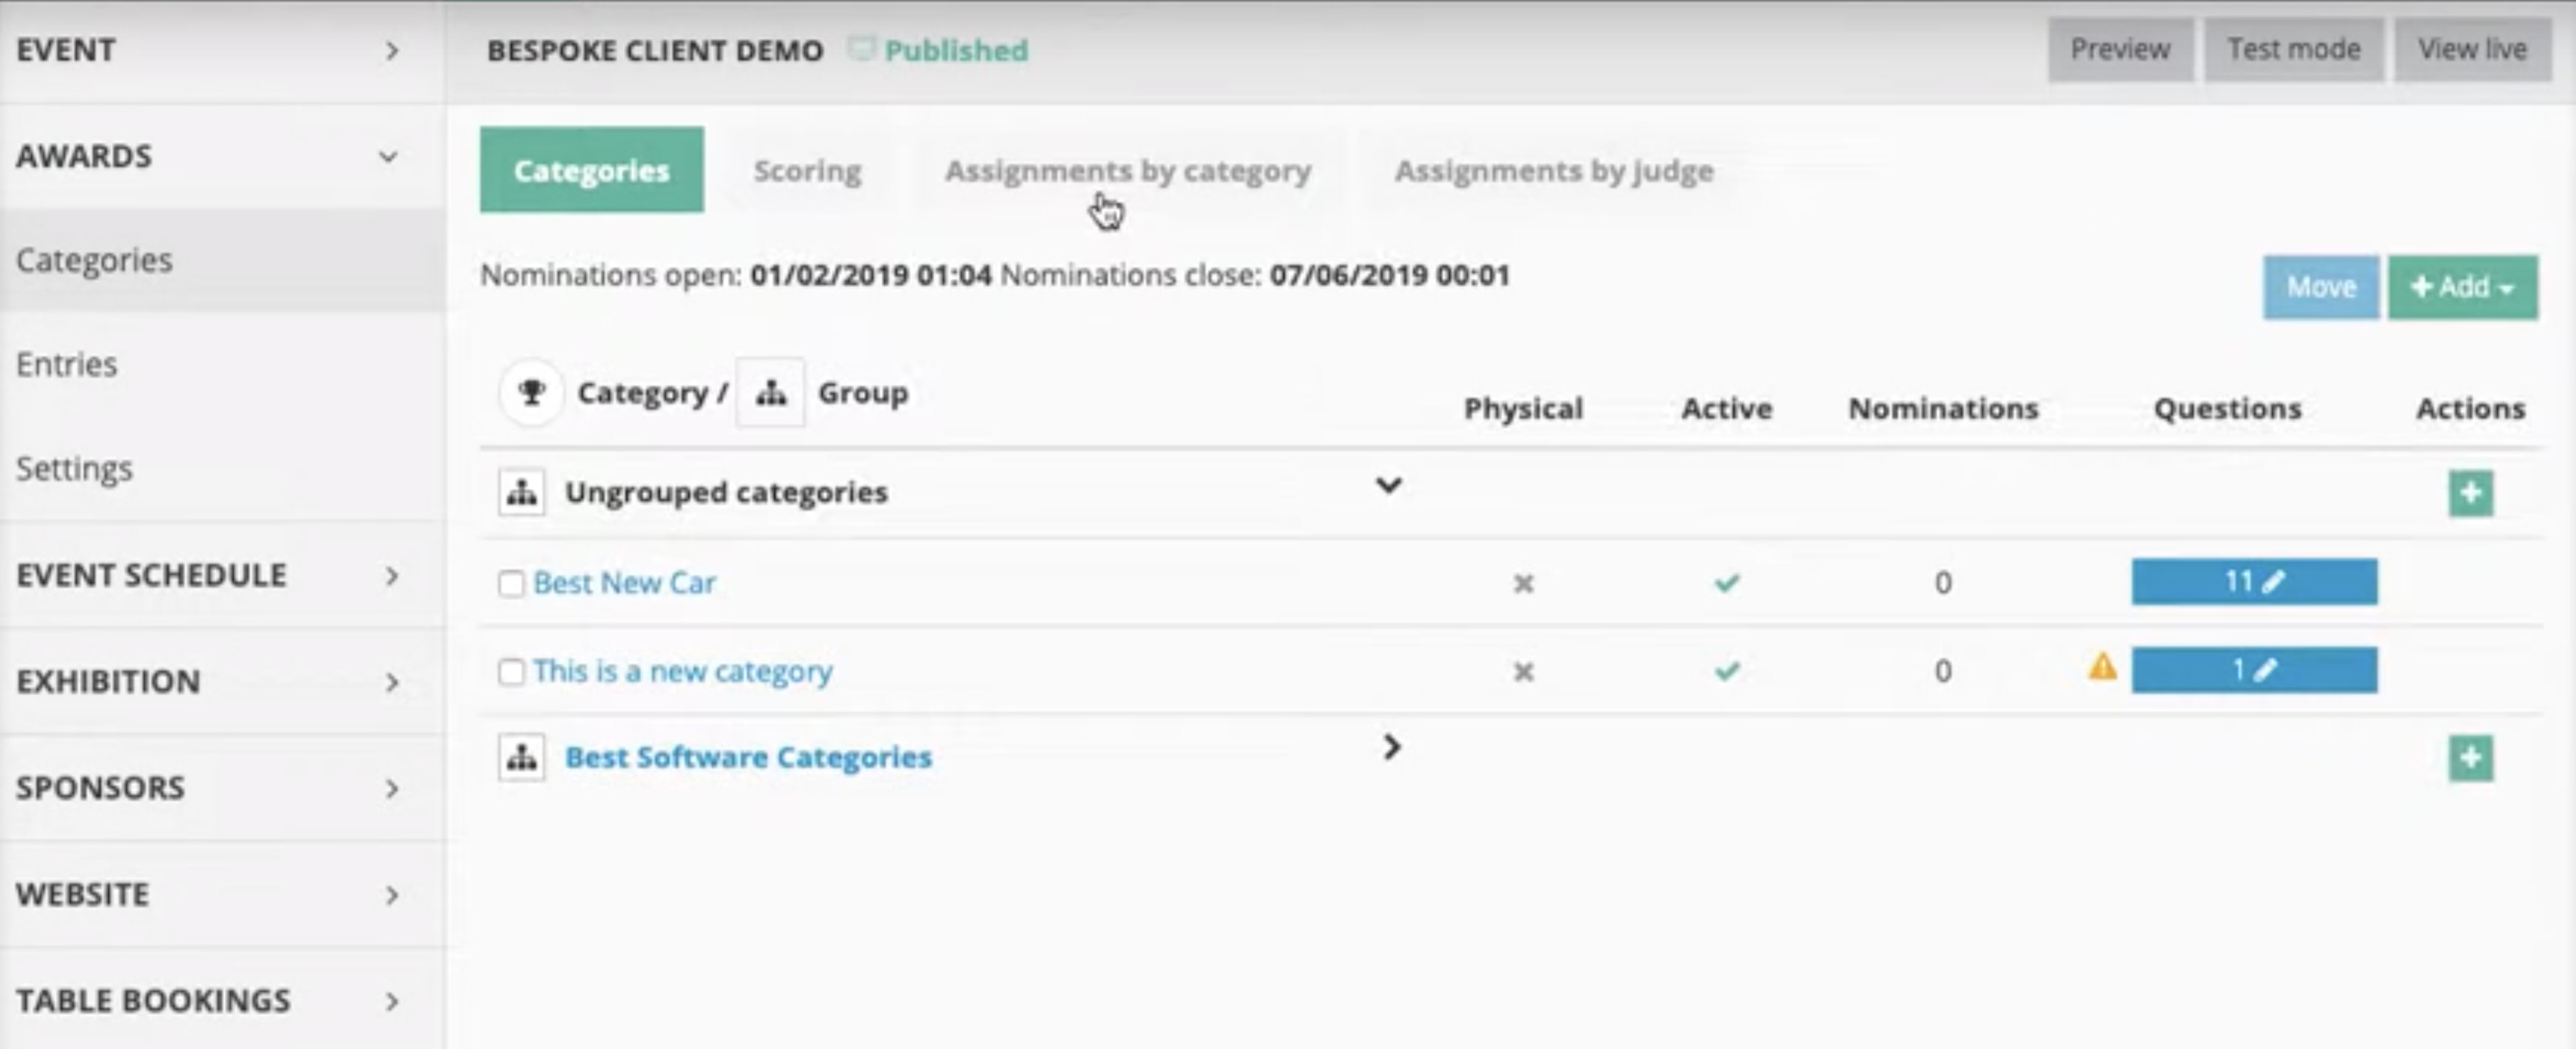Collapse the Ungrouped categories chevron
Image resolution: width=2576 pixels, height=1049 pixels.
point(1388,486)
